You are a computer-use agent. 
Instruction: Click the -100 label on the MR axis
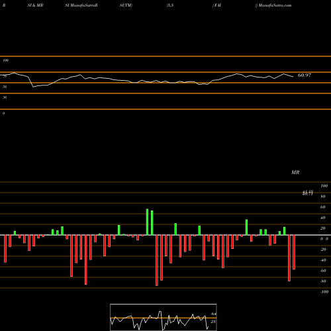tap(324, 292)
